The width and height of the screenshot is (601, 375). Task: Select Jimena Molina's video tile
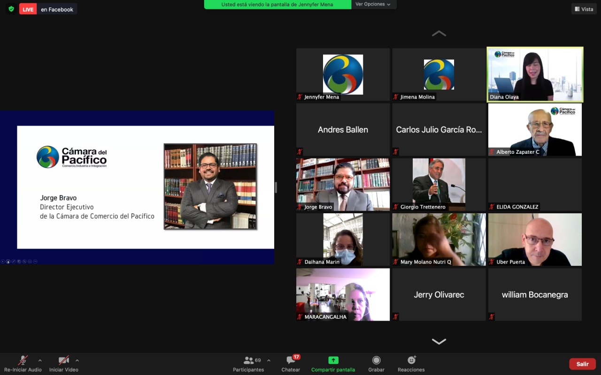439,75
